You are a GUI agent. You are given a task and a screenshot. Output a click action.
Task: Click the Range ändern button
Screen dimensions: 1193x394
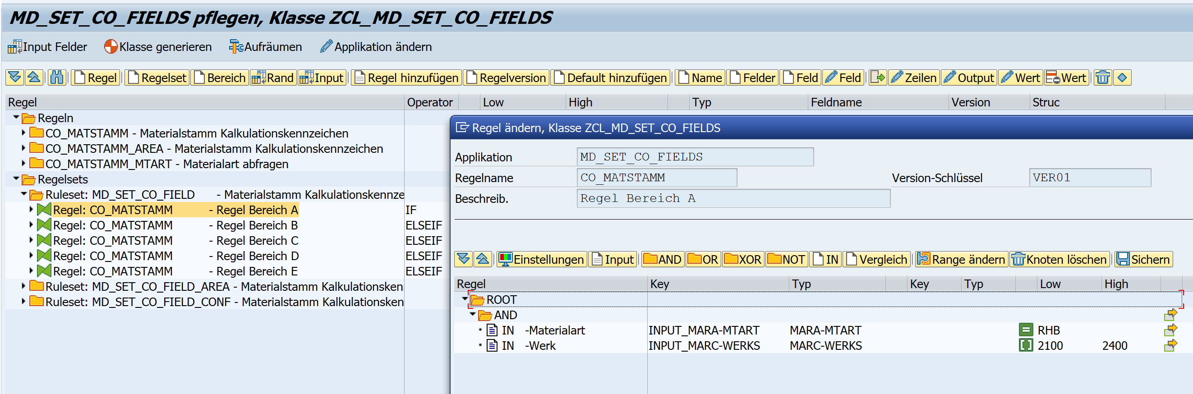tap(962, 259)
